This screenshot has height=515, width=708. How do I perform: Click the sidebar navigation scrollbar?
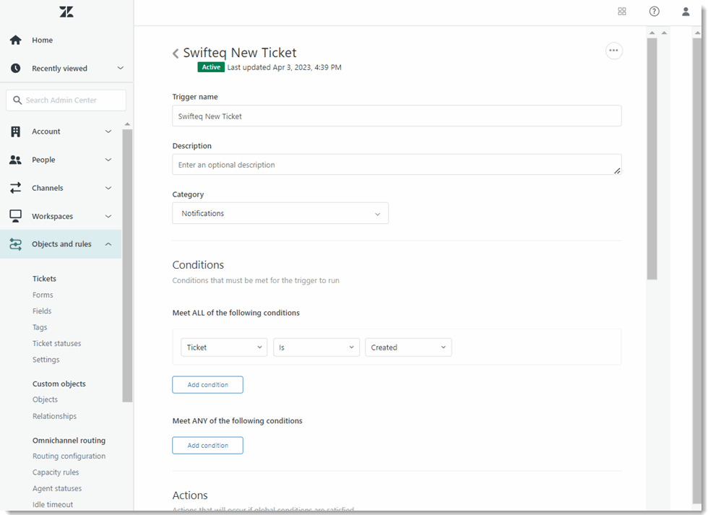[127, 265]
